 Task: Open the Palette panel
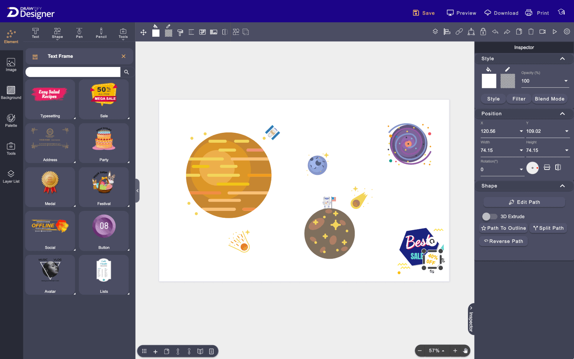(x=11, y=121)
